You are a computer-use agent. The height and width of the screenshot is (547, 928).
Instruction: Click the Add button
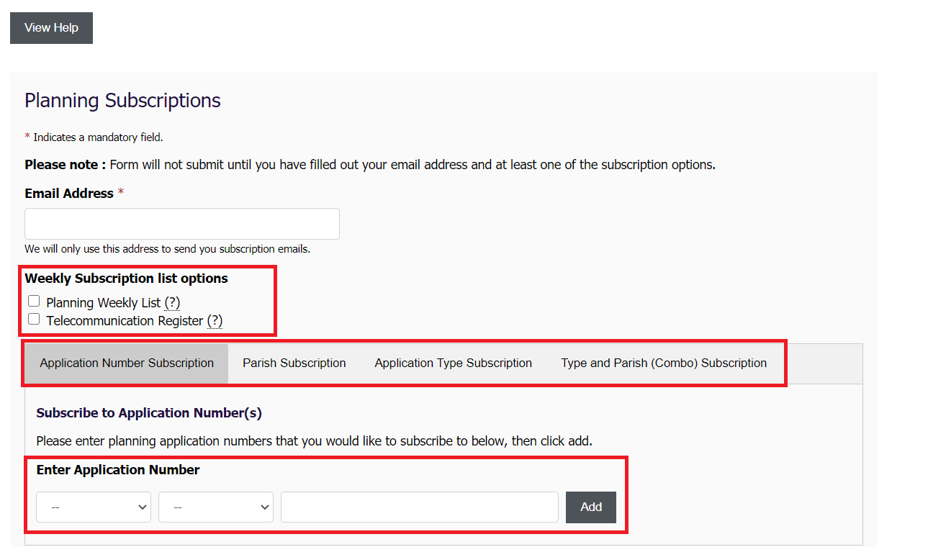click(x=591, y=507)
